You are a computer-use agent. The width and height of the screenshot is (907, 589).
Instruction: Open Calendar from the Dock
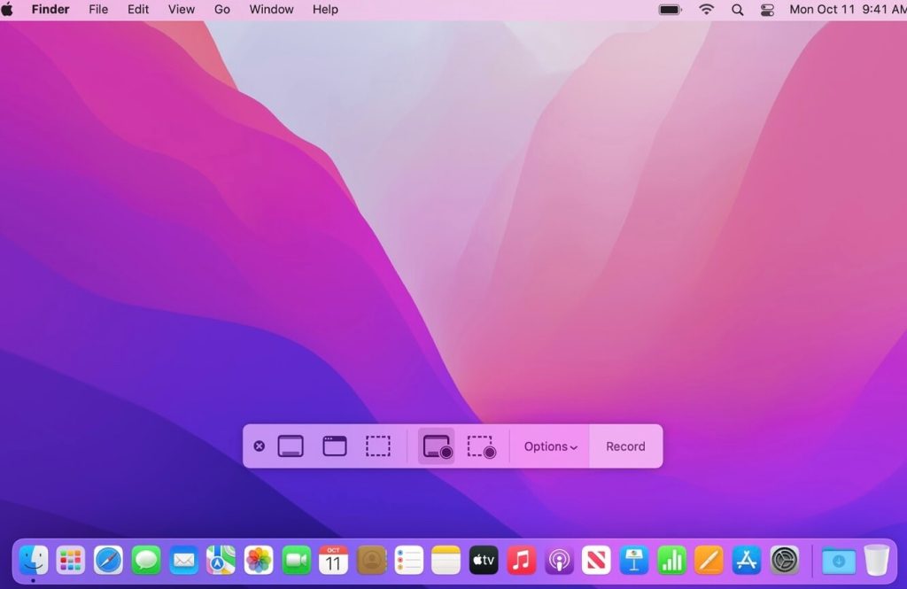tap(334, 560)
